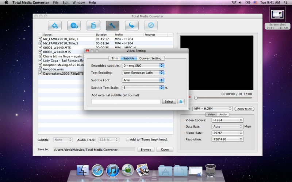
Task: Switch to the Audio settings tab
Action: (223, 114)
